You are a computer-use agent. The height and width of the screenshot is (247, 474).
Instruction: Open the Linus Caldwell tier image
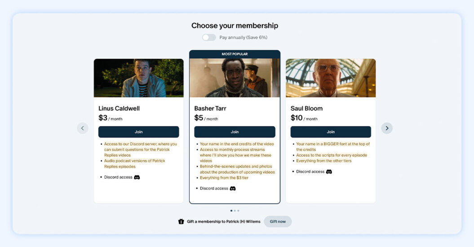[139, 78]
